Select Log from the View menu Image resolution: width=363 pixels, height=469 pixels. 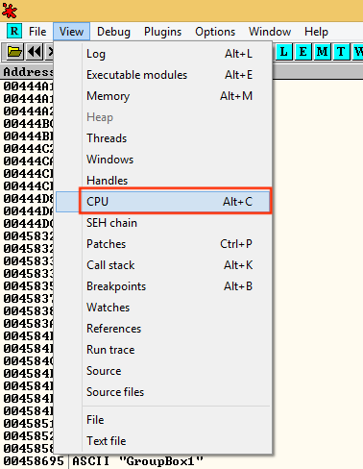[163, 54]
